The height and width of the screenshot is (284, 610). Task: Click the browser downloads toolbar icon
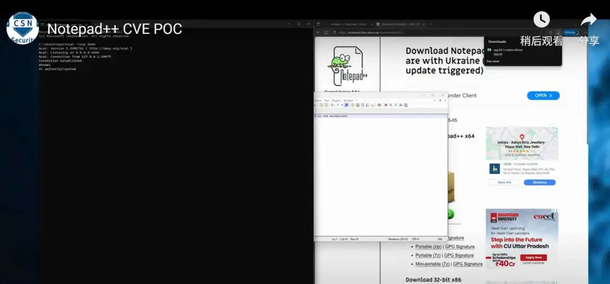(558, 33)
